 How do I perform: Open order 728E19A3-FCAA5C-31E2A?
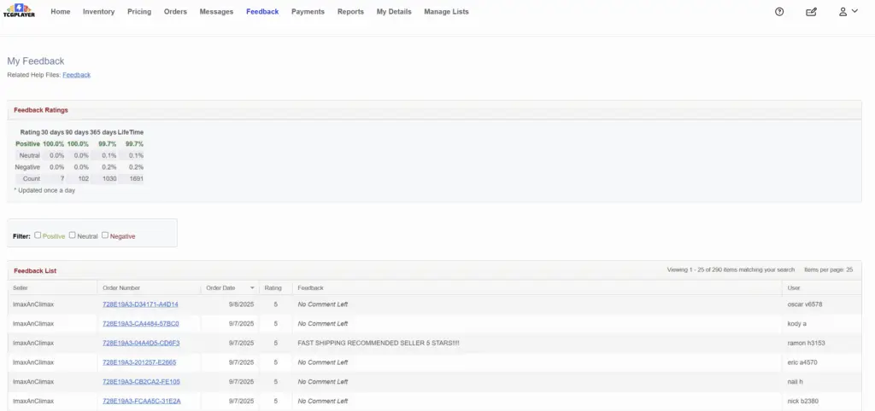point(141,401)
